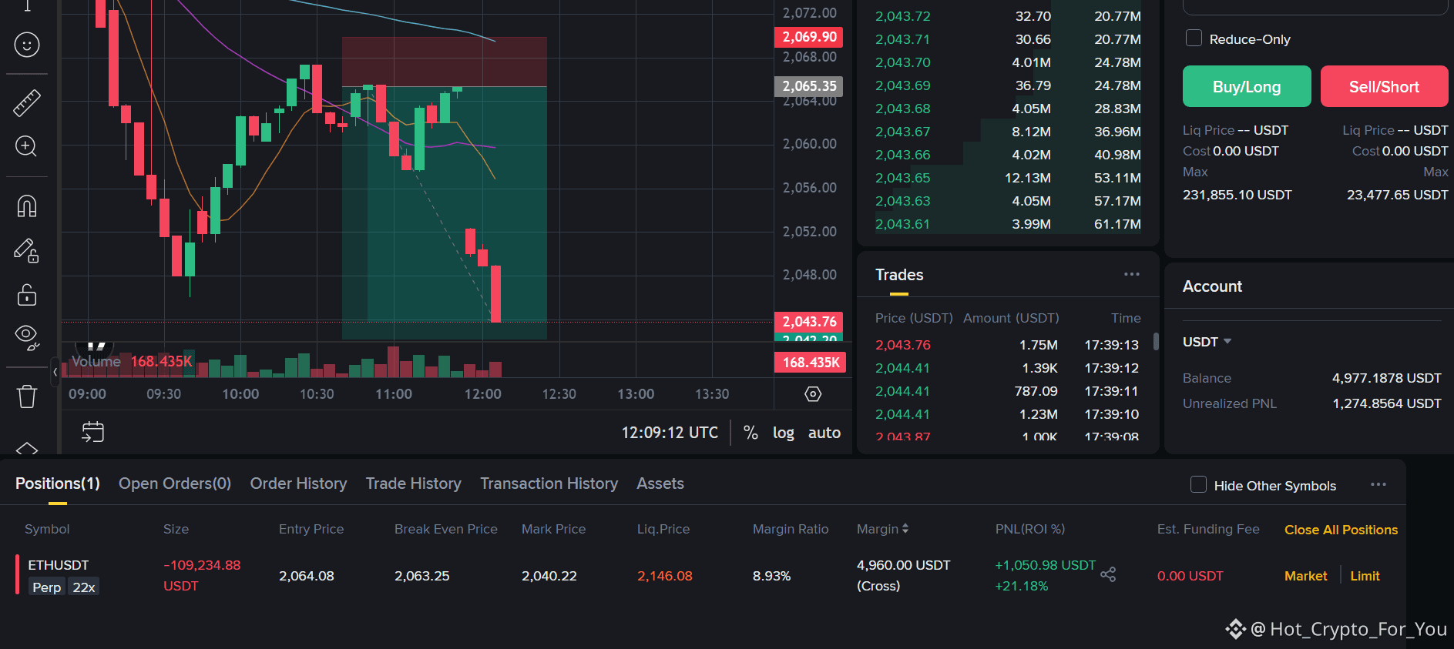Toggle the lock all drawings icon

pyautogui.click(x=27, y=294)
